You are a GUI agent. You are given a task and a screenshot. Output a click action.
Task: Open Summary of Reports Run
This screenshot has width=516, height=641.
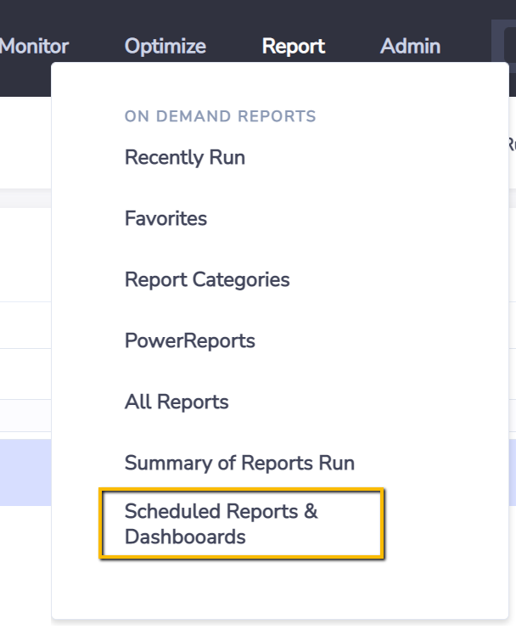(239, 464)
